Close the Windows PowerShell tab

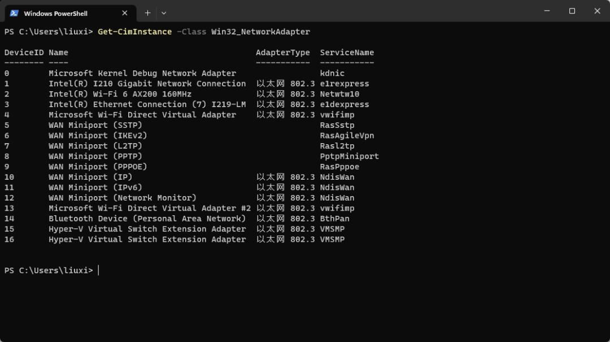124,13
